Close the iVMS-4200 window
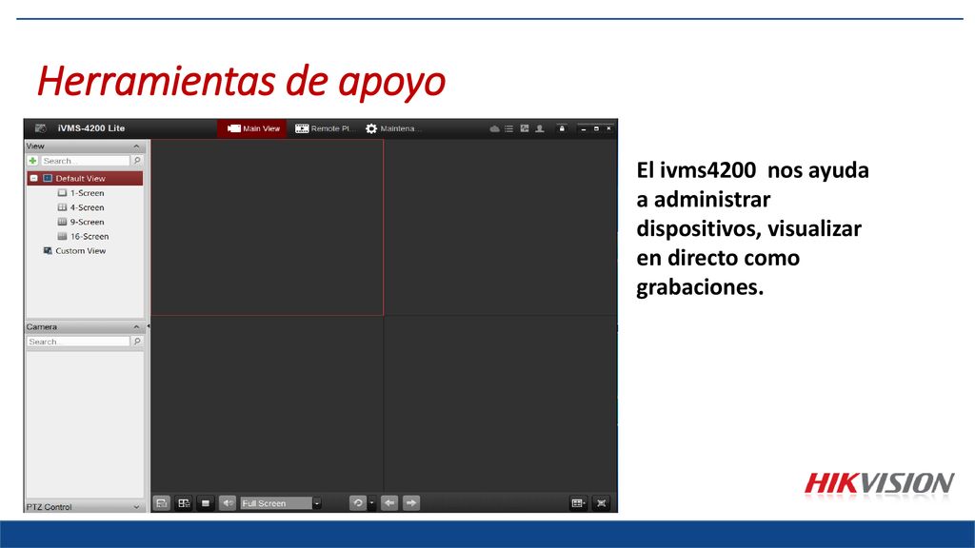The image size is (975, 548). point(608,128)
